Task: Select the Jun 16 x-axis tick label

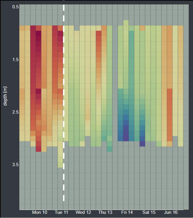Action: click(170, 212)
